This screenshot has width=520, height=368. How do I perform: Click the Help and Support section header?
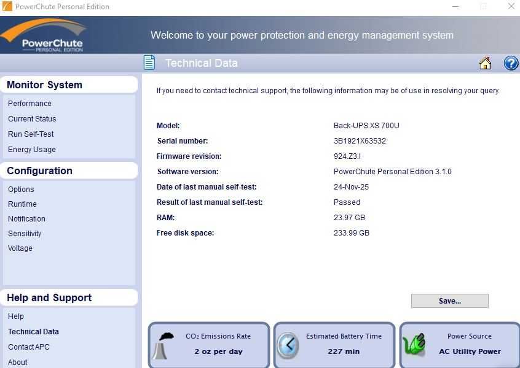pyautogui.click(x=69, y=297)
